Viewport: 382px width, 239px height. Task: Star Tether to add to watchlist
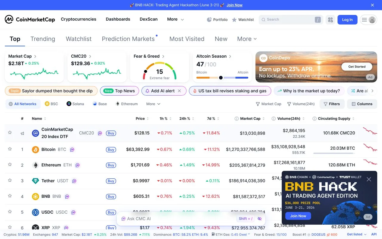pos(10,180)
